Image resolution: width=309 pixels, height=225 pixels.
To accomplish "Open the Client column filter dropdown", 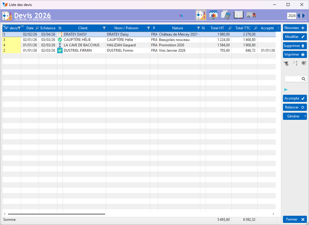I will pos(104,28).
